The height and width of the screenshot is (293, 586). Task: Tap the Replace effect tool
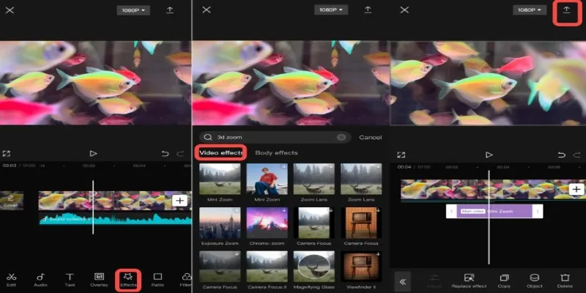click(x=469, y=281)
